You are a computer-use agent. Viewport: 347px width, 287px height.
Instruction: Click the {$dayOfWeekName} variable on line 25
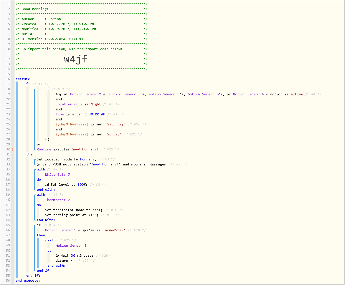[x=72, y=125]
